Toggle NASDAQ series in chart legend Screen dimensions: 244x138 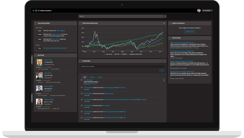pos(123,54)
